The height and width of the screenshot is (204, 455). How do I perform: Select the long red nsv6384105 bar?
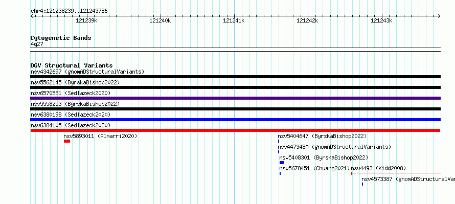click(235, 130)
